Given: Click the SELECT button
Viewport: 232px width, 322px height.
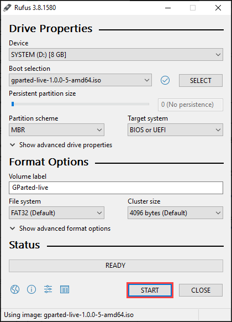Looking at the screenshot, I should tap(201, 81).
